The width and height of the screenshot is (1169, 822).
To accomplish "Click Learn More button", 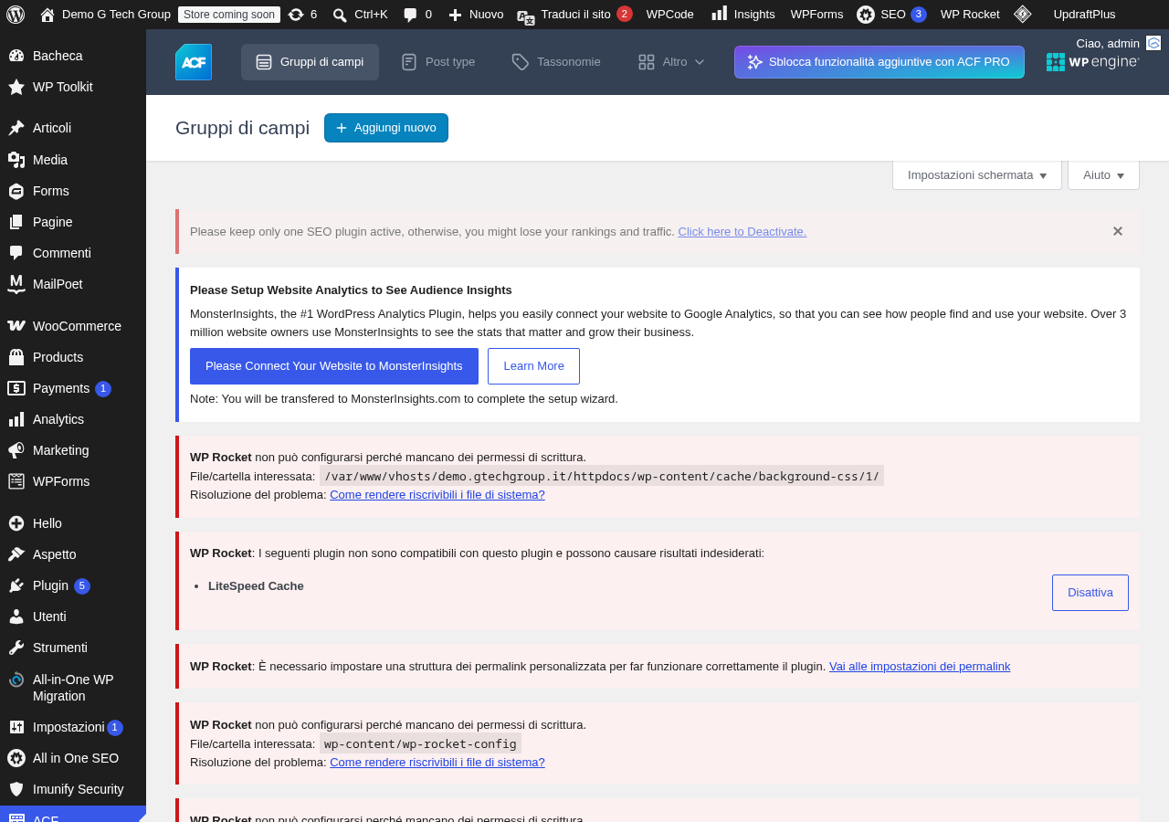I will pyautogui.click(x=533, y=366).
